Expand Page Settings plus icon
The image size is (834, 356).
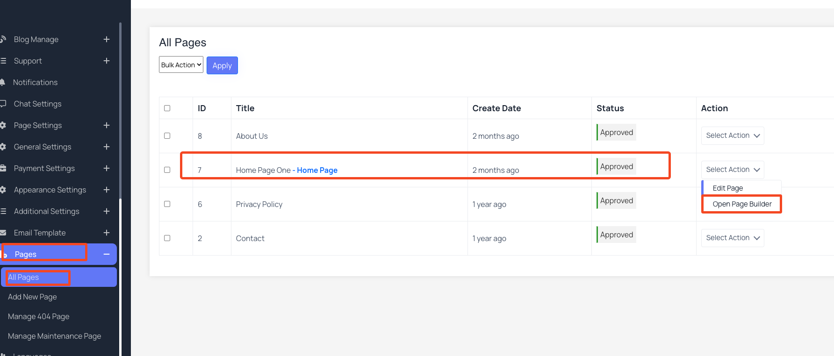107,125
